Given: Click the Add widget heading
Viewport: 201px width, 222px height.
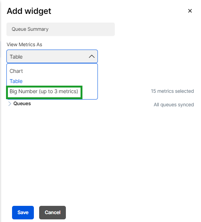Looking at the screenshot, I should pyautogui.click(x=29, y=11).
